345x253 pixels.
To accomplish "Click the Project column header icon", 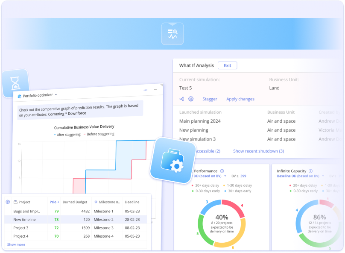I will click(x=15, y=202).
